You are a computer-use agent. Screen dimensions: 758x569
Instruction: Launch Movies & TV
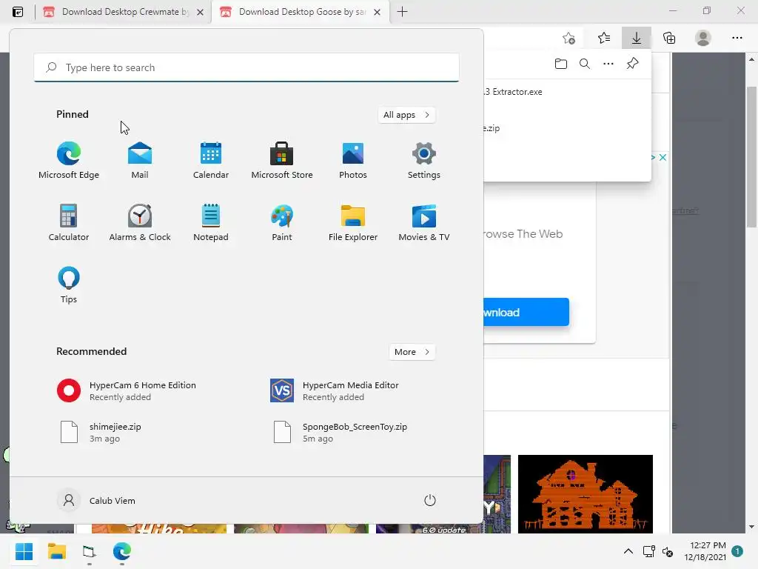click(x=424, y=223)
